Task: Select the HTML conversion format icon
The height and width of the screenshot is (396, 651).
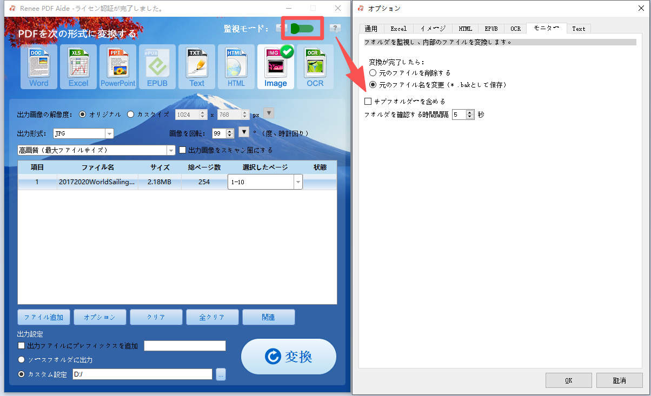Action: tap(236, 66)
